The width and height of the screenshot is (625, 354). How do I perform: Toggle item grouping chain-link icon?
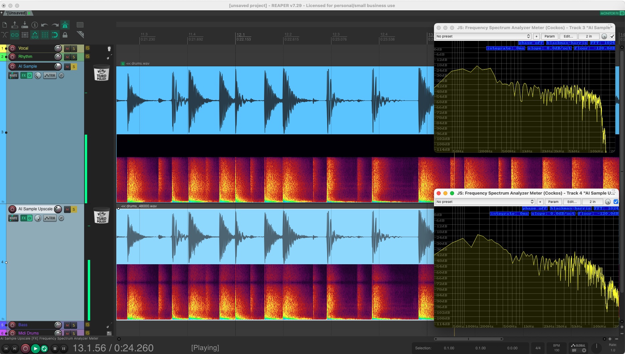click(x=15, y=35)
